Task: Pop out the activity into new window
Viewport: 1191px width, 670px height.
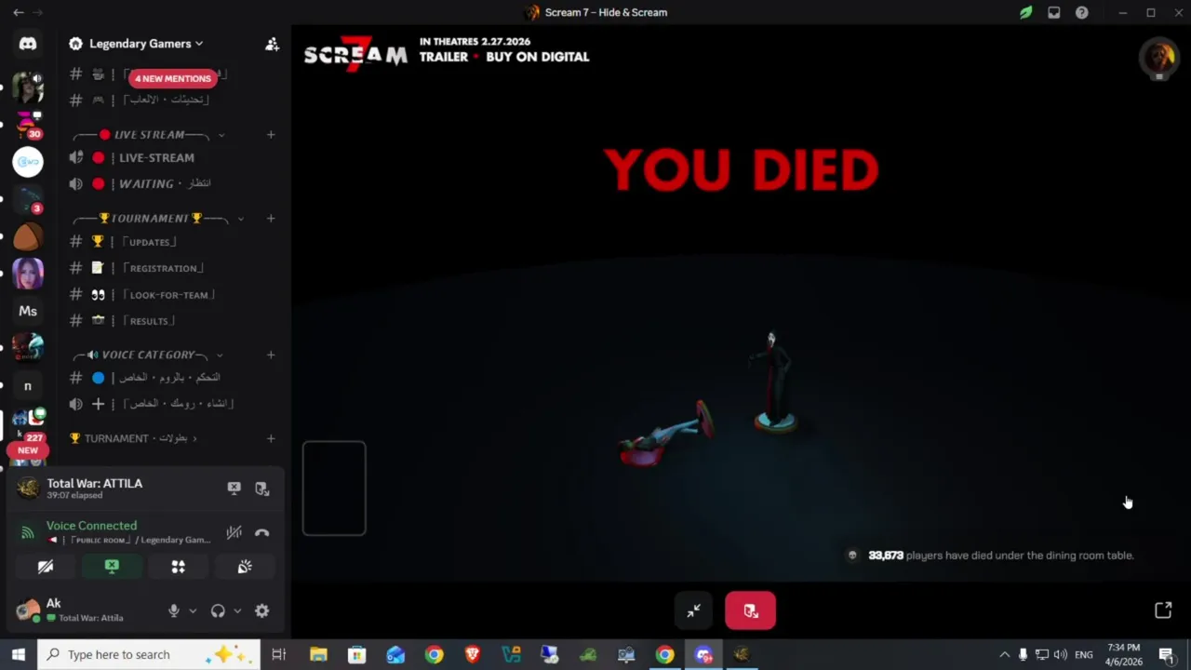Action: (1163, 610)
